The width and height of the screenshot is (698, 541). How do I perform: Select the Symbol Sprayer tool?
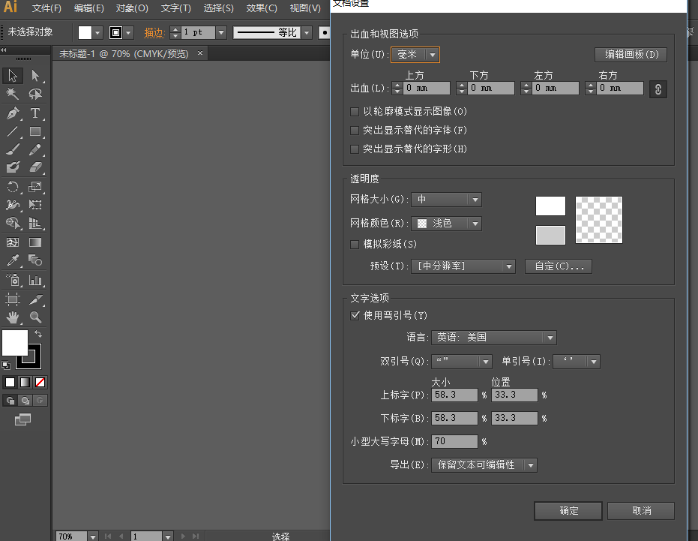pos(13,280)
